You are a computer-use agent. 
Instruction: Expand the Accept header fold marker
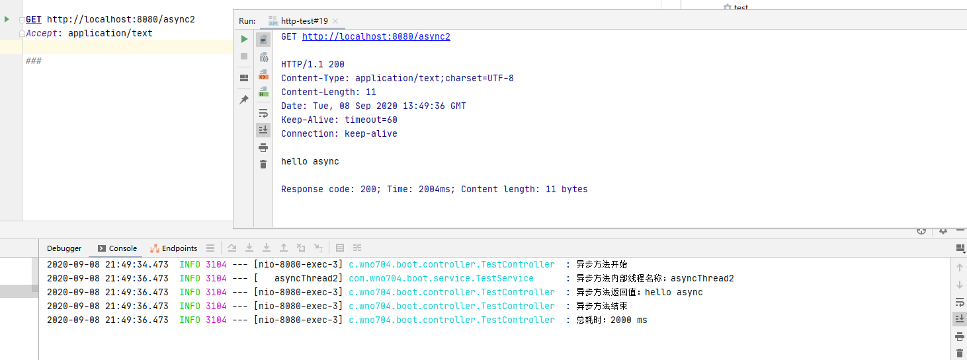click(x=22, y=33)
